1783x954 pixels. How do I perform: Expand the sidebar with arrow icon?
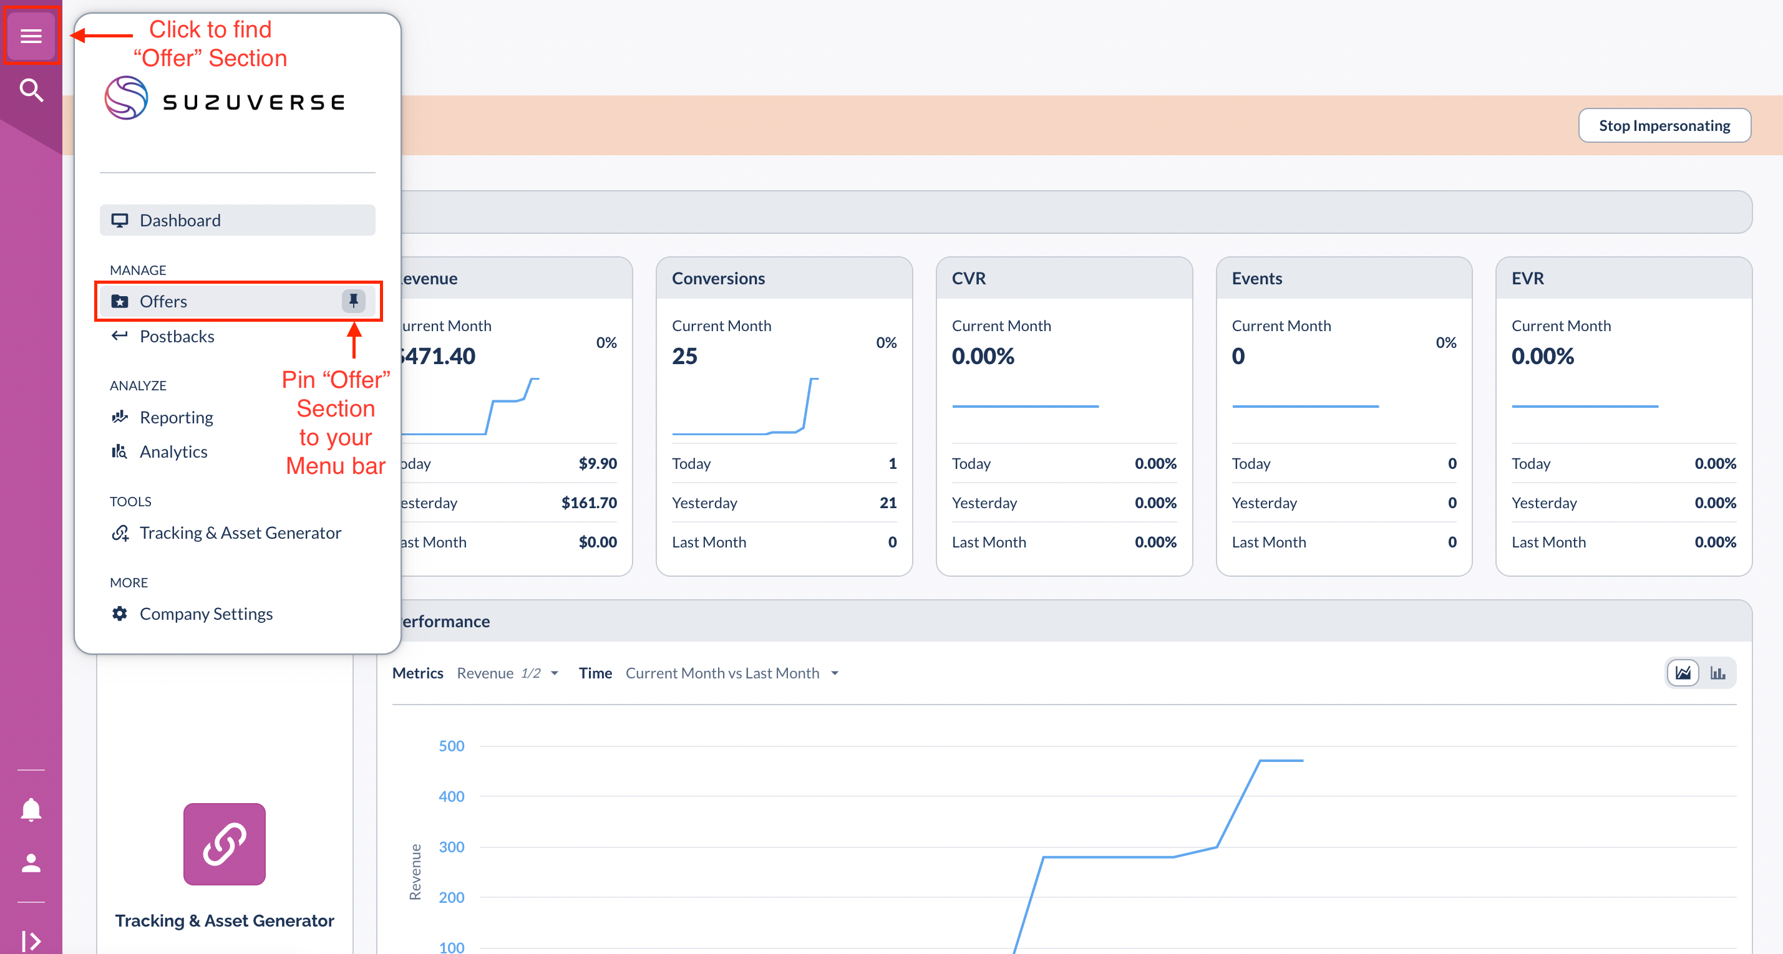click(x=31, y=940)
